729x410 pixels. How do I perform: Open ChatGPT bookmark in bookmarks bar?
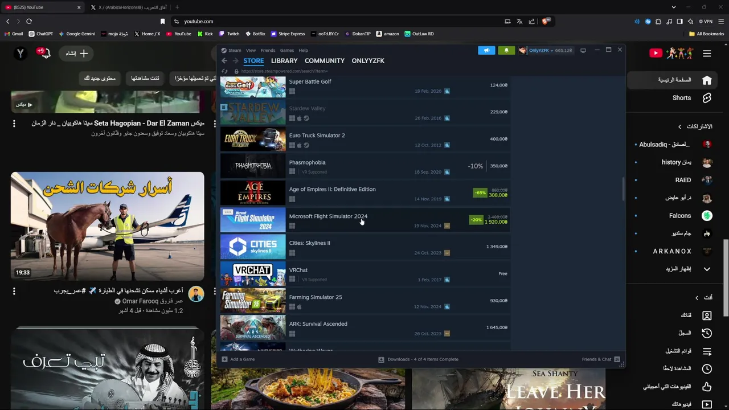point(41,34)
